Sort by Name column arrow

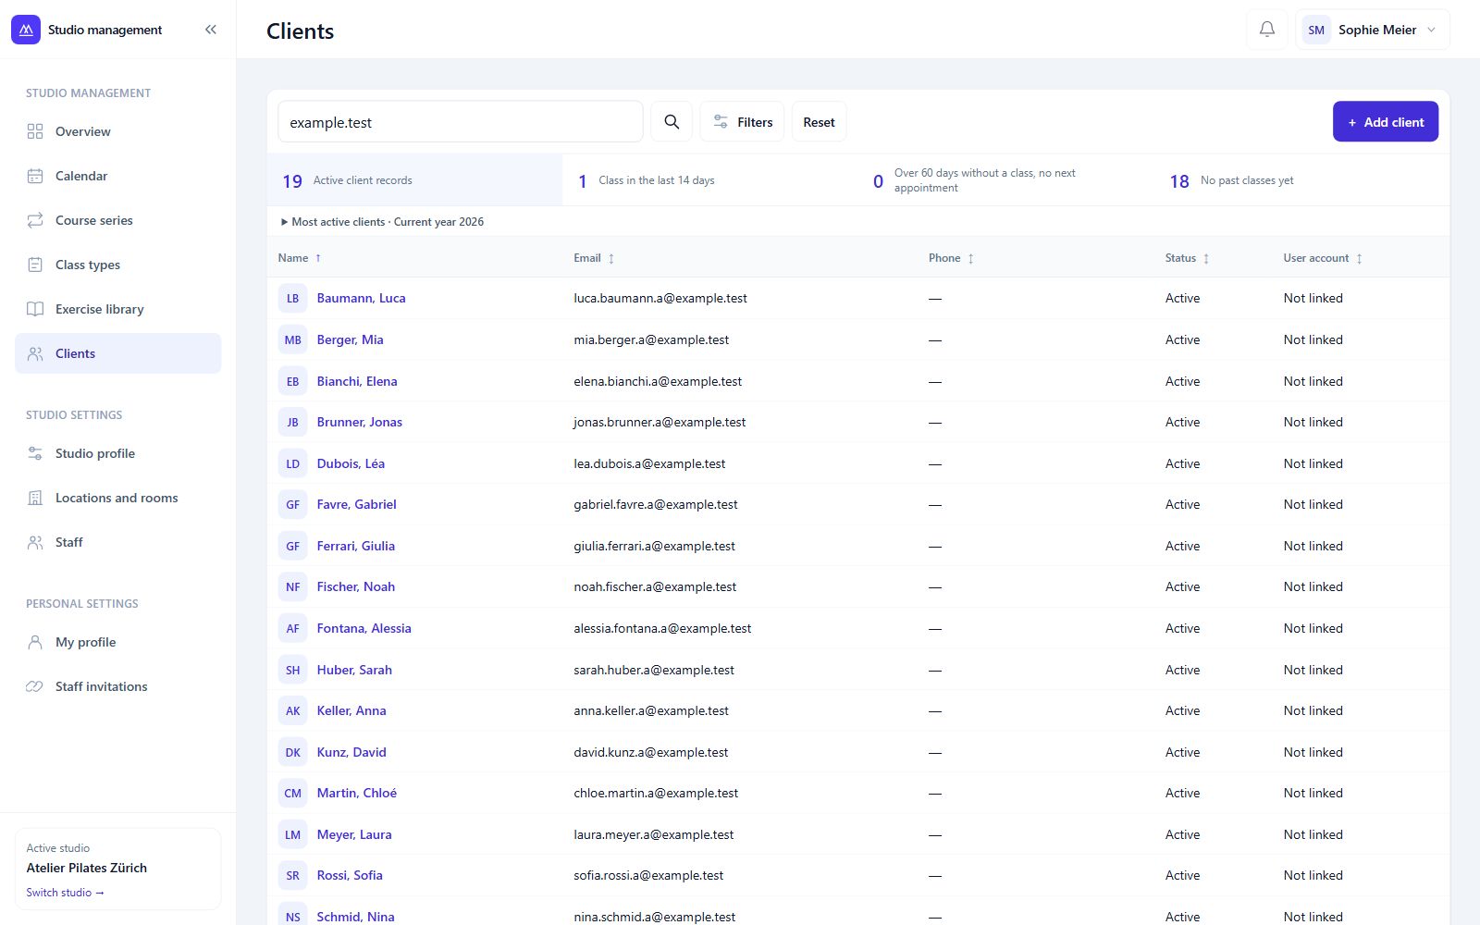(x=318, y=258)
